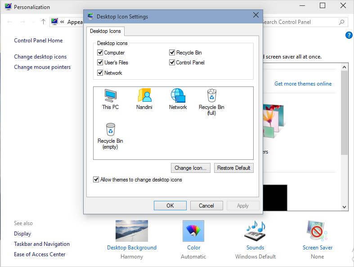Image resolution: width=354 pixels, height=267 pixels.
Task: Click the themes list scrollbar down arrow
Action: [x=344, y=207]
